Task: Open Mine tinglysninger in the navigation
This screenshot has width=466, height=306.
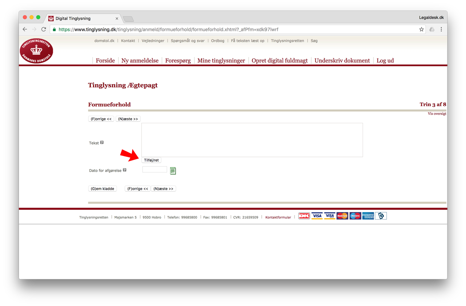Action: (x=221, y=61)
